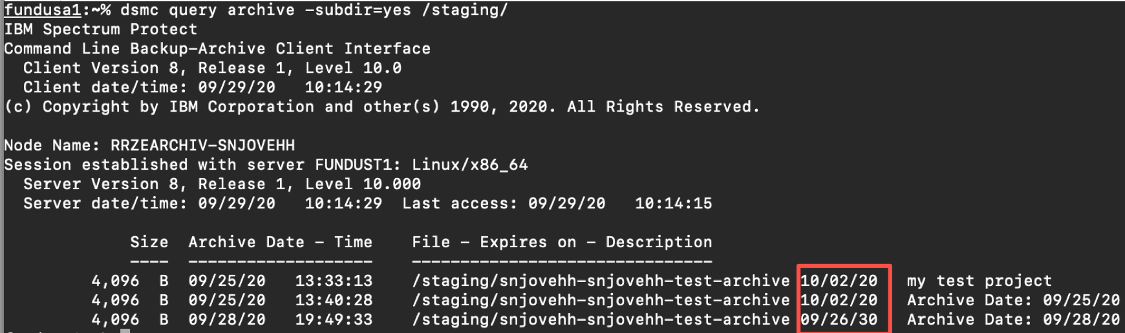Click the 09/26/30 expiry date
The image size is (1125, 333).
[839, 319]
